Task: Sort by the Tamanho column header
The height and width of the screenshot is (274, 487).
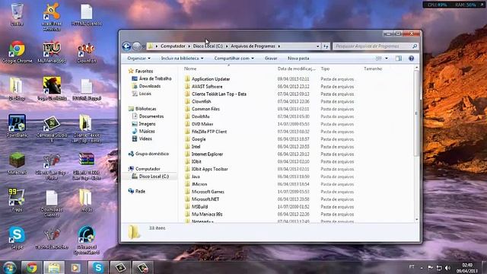Action: pyautogui.click(x=373, y=68)
